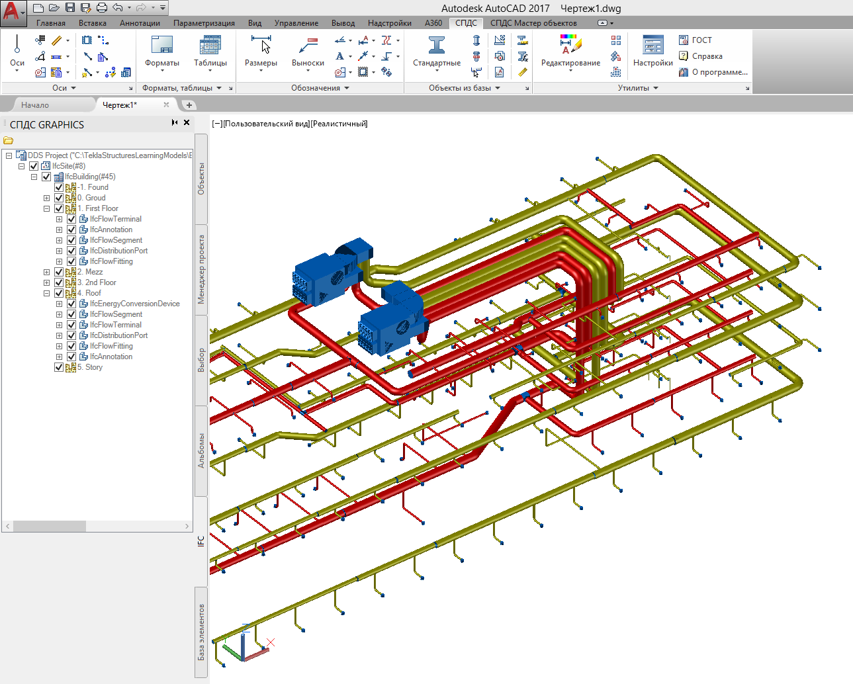Uncheck IfcEnergyConversionDevice checkbox
This screenshot has width=853, height=684.
click(x=71, y=304)
